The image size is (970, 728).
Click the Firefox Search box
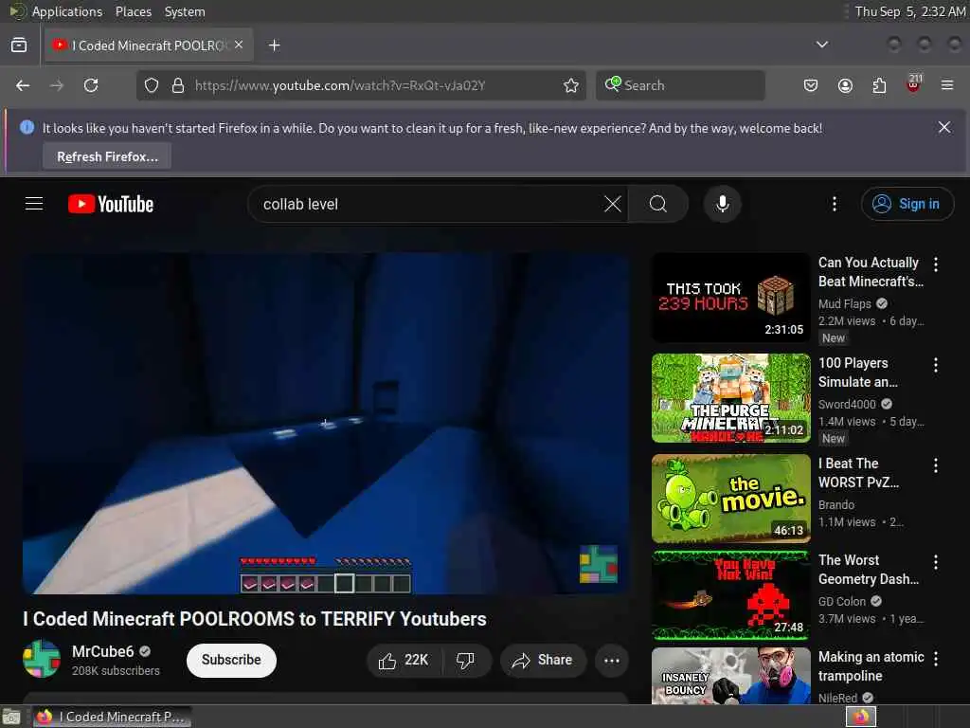[680, 85]
